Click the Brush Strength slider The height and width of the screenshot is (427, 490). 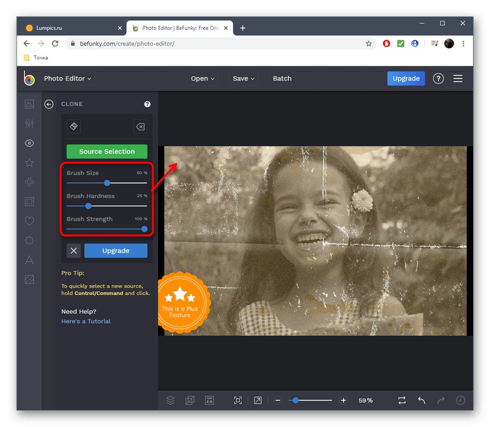107,229
